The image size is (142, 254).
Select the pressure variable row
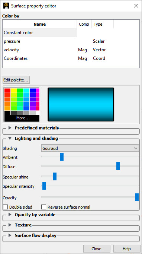pos(71,41)
